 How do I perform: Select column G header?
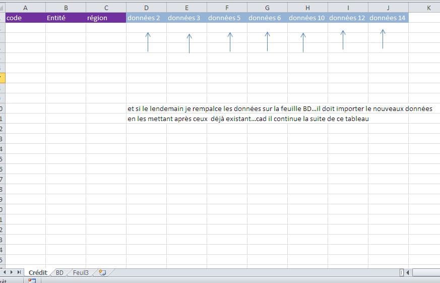(267, 8)
